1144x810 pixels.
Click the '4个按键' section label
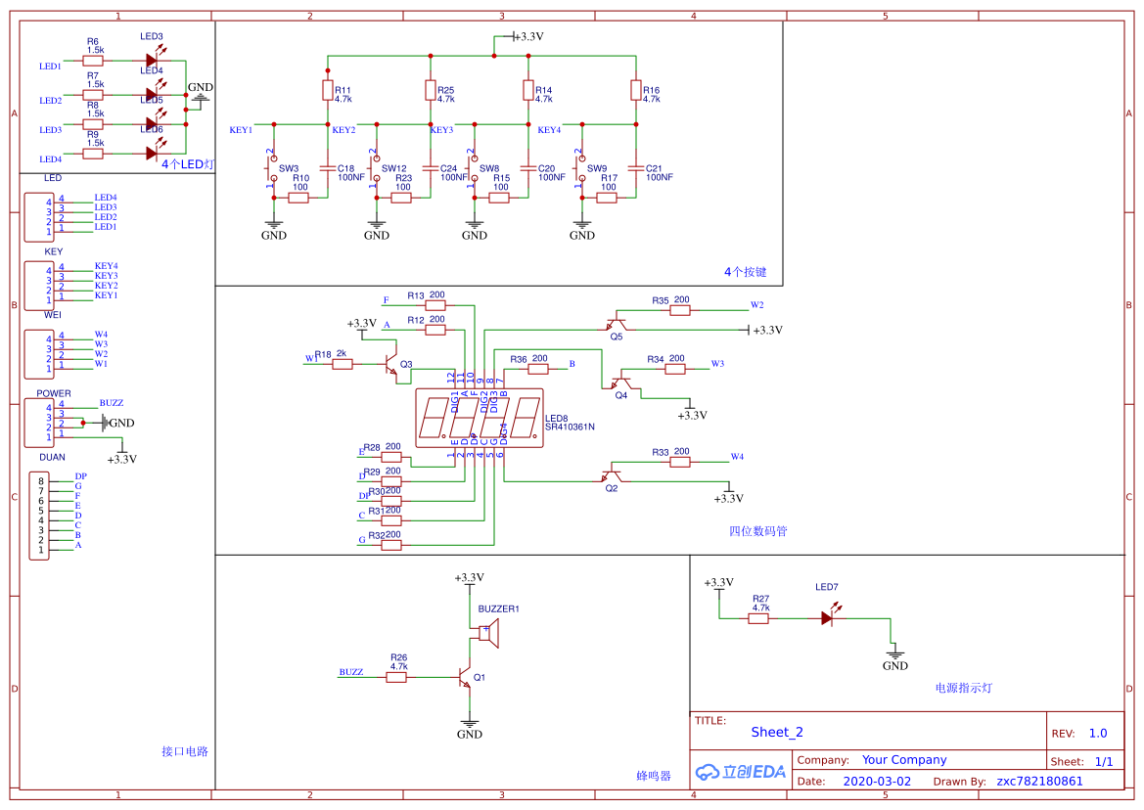click(745, 272)
